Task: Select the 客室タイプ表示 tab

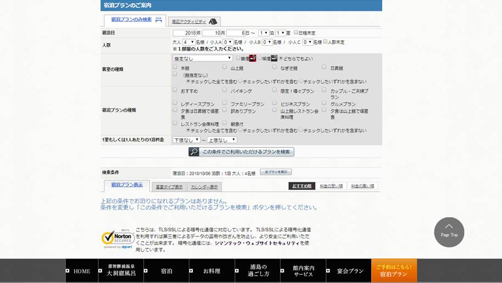Action: click(169, 187)
